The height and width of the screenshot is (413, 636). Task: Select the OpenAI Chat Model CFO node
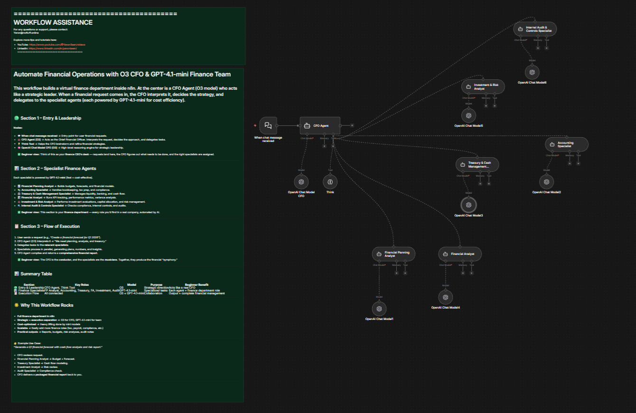tap(301, 182)
